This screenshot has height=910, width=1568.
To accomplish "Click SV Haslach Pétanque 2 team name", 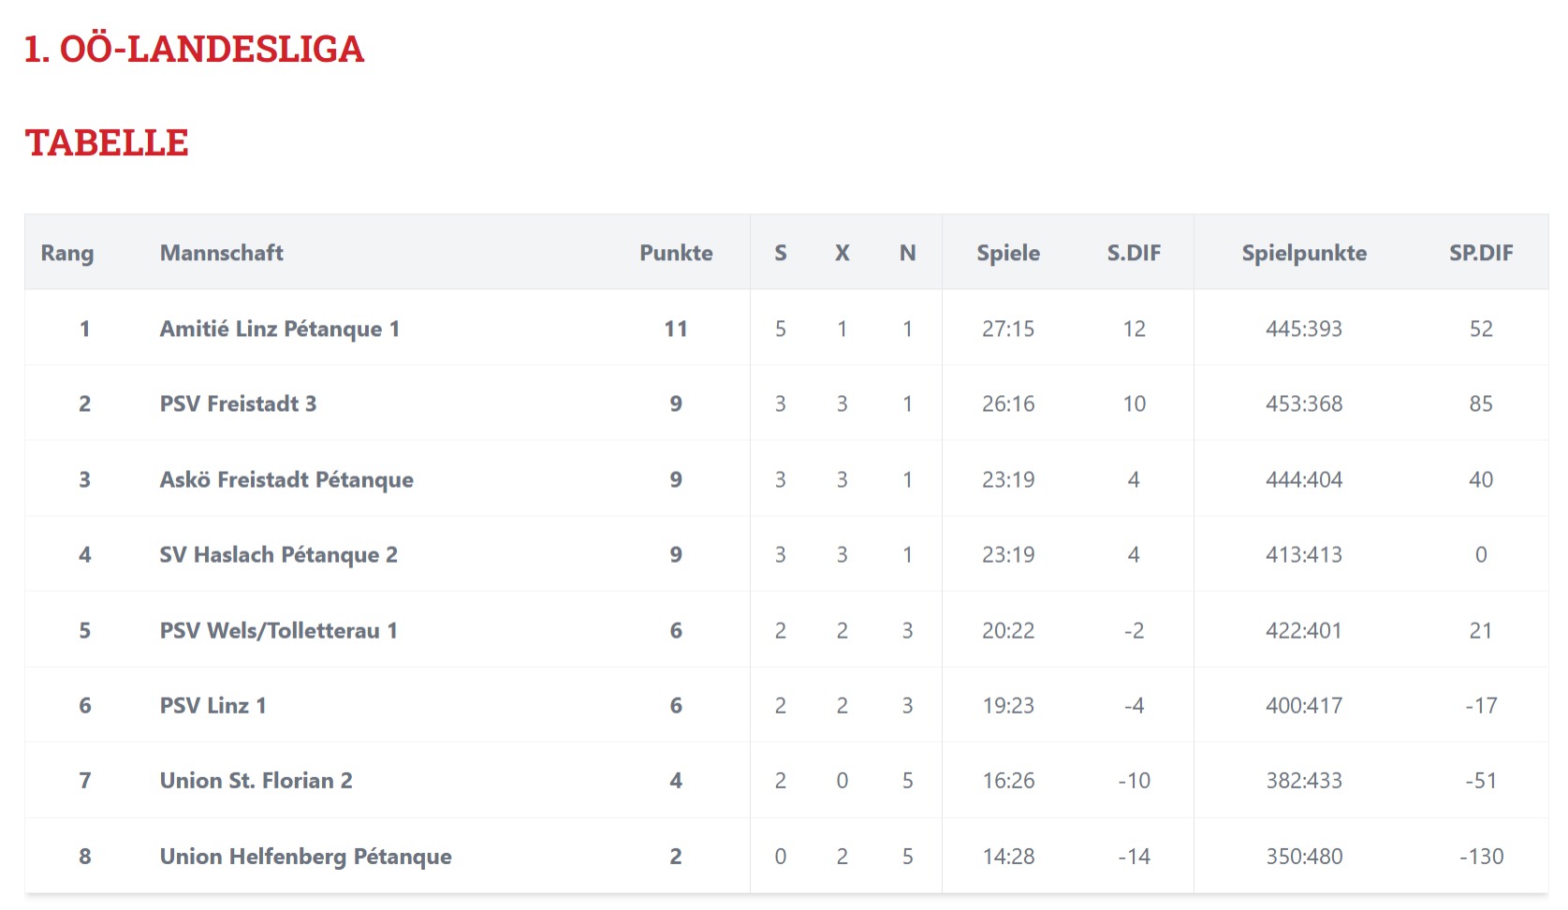I will click(278, 554).
